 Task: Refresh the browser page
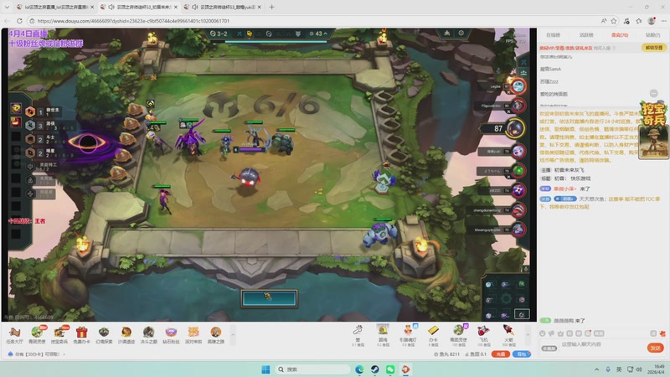point(19,20)
